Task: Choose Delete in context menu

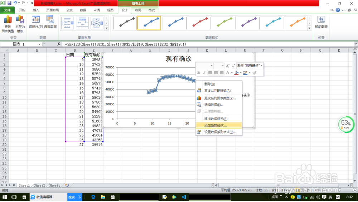Action: pos(219,84)
